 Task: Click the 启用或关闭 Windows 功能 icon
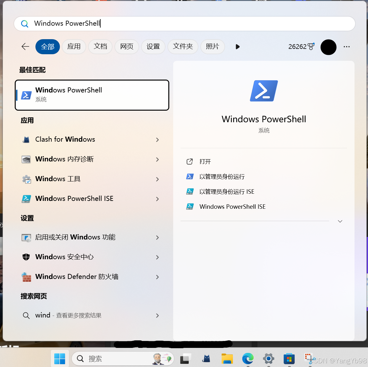[26, 238]
